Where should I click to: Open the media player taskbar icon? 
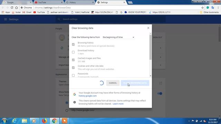34,121
